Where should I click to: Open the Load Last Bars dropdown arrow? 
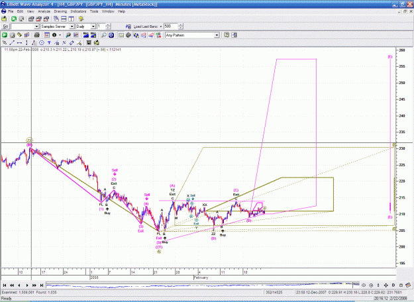[x=161, y=26]
